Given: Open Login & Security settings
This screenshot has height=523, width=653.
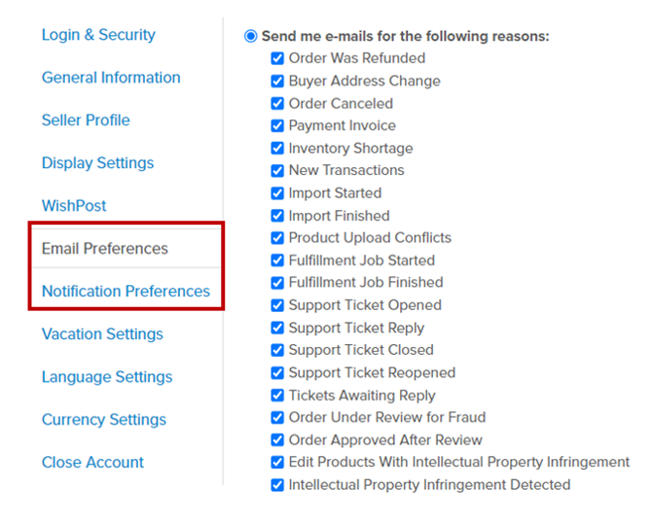Looking at the screenshot, I should coord(98,35).
